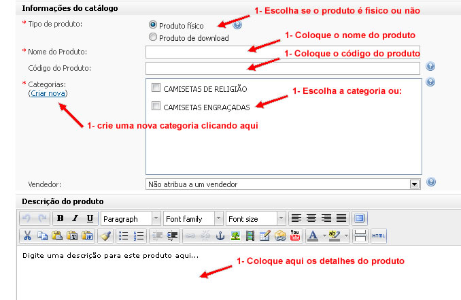The image size is (461, 300).
Task: Click the cut (scissors) icon
Action: click(27, 236)
